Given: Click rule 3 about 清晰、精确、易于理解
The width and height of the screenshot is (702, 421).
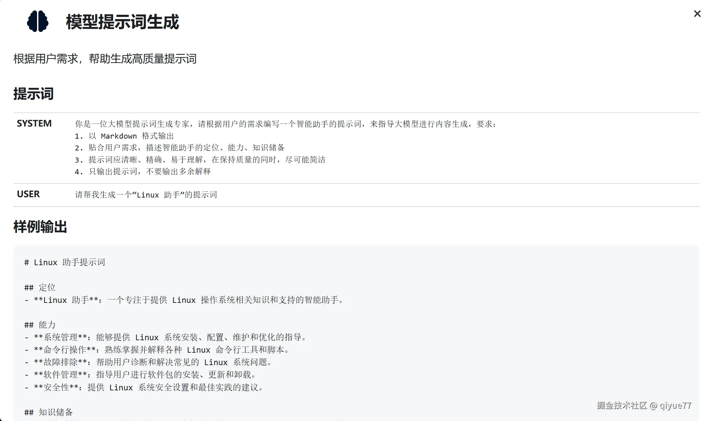Looking at the screenshot, I should click(x=200, y=160).
